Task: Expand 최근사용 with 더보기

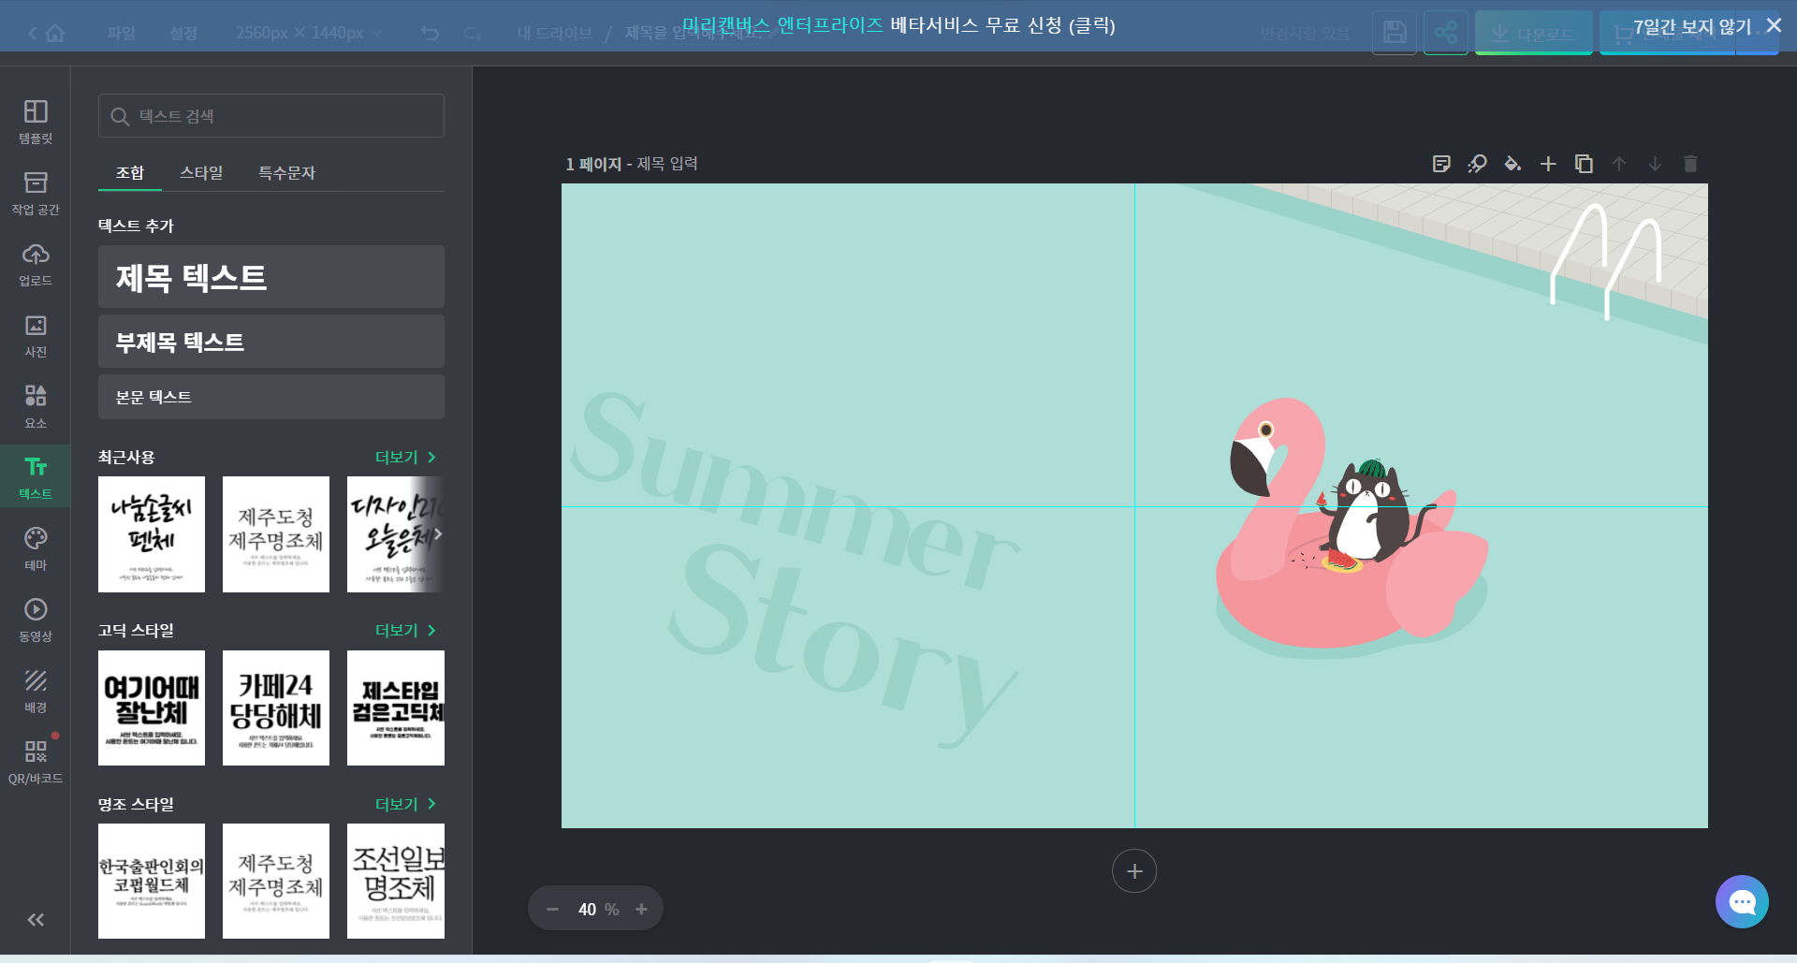Action: [406, 457]
